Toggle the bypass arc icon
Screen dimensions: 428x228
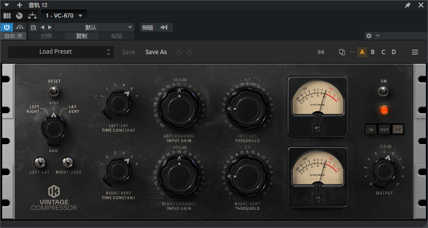point(20,27)
